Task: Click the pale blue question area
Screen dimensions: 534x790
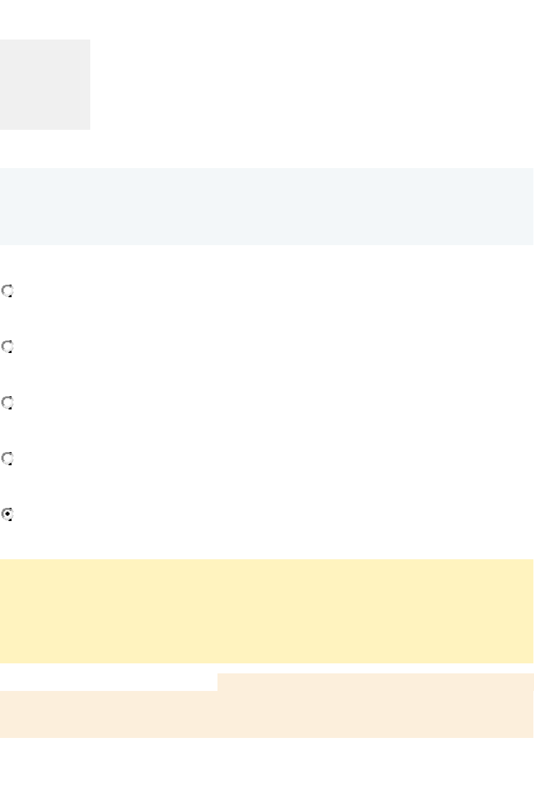Action: coord(266,206)
